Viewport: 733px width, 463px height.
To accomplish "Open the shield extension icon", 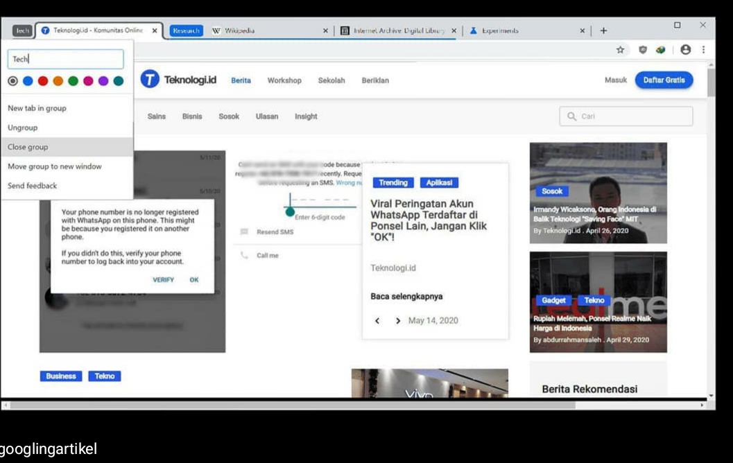I will [643, 49].
